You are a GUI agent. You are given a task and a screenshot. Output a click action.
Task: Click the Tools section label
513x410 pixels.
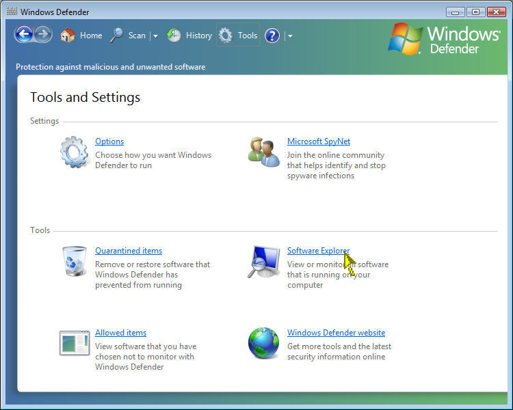click(x=40, y=230)
